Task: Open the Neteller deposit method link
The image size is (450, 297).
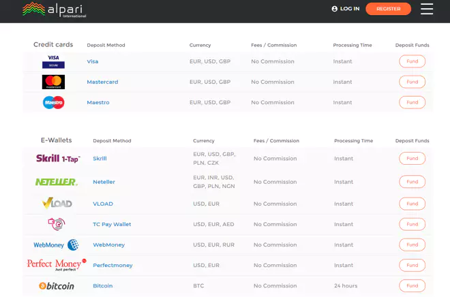Action: [x=104, y=182]
